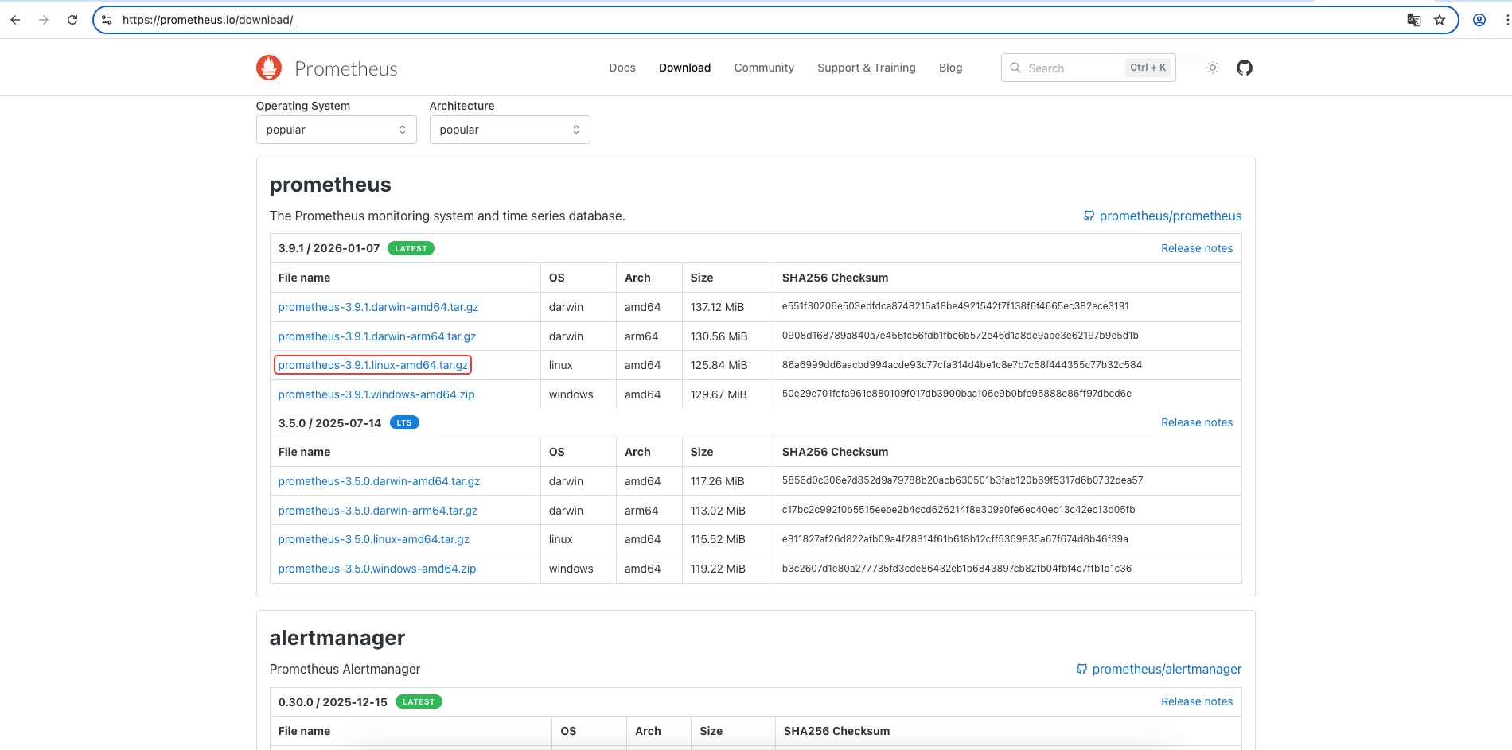This screenshot has height=750, width=1512.
Task: Open the Community nav item
Action: pyautogui.click(x=764, y=68)
